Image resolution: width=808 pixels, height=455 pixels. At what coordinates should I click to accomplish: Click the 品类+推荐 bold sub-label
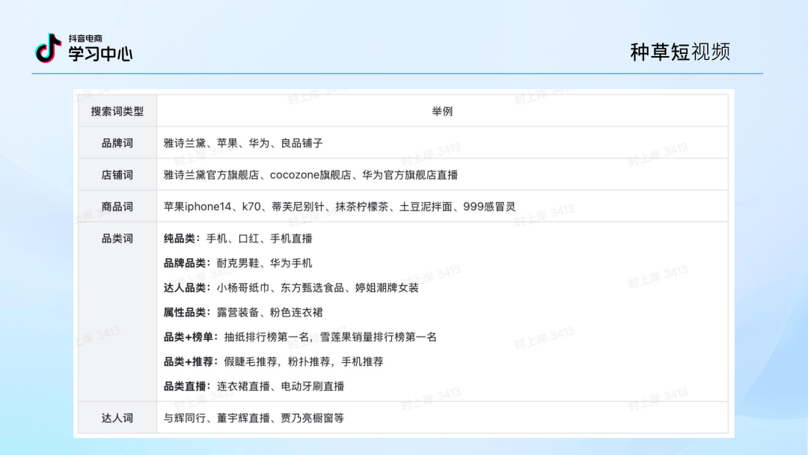(x=191, y=361)
